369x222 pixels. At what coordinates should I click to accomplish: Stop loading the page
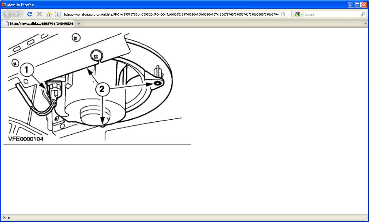click(39, 14)
